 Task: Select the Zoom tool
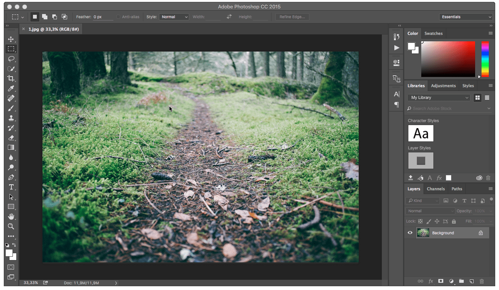11,226
